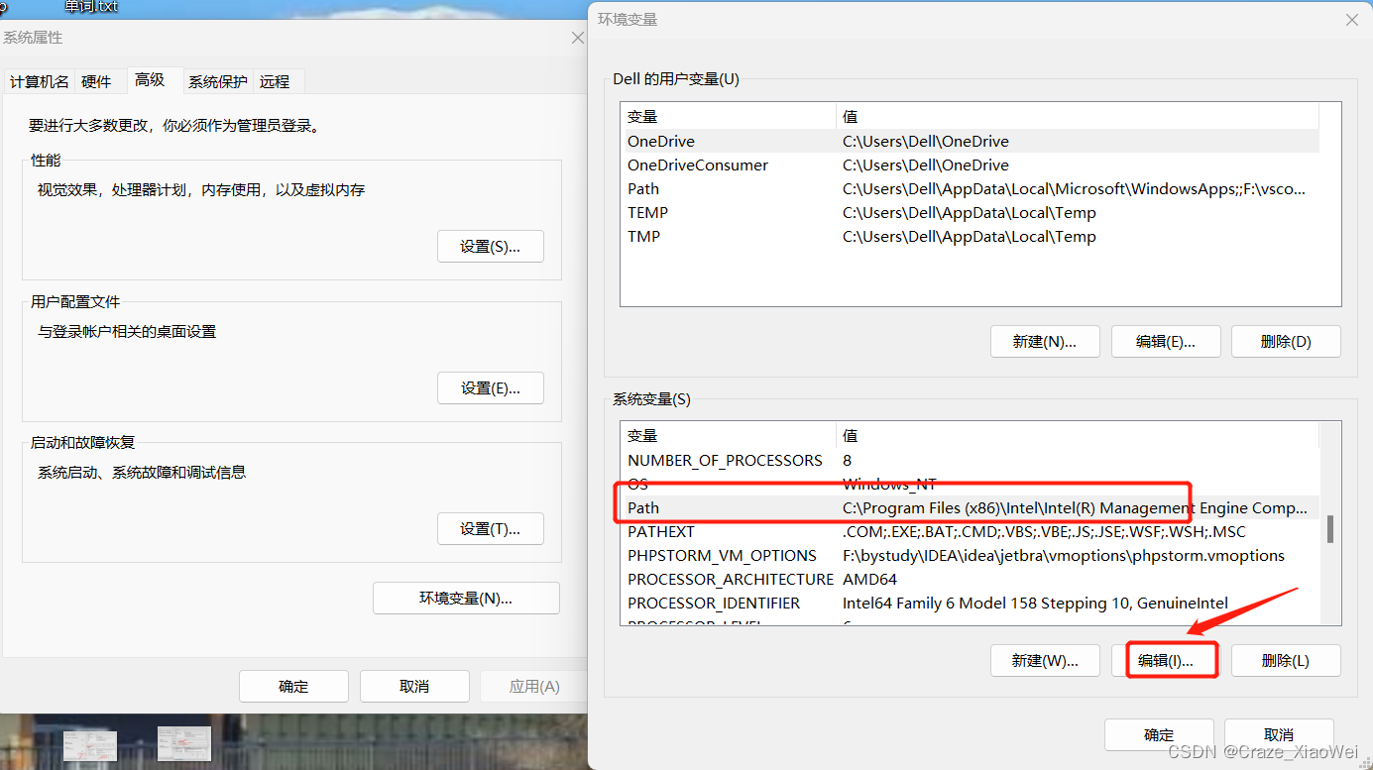Confirm System Properties with 确定
Viewport: 1373px width, 770px height.
(x=293, y=687)
